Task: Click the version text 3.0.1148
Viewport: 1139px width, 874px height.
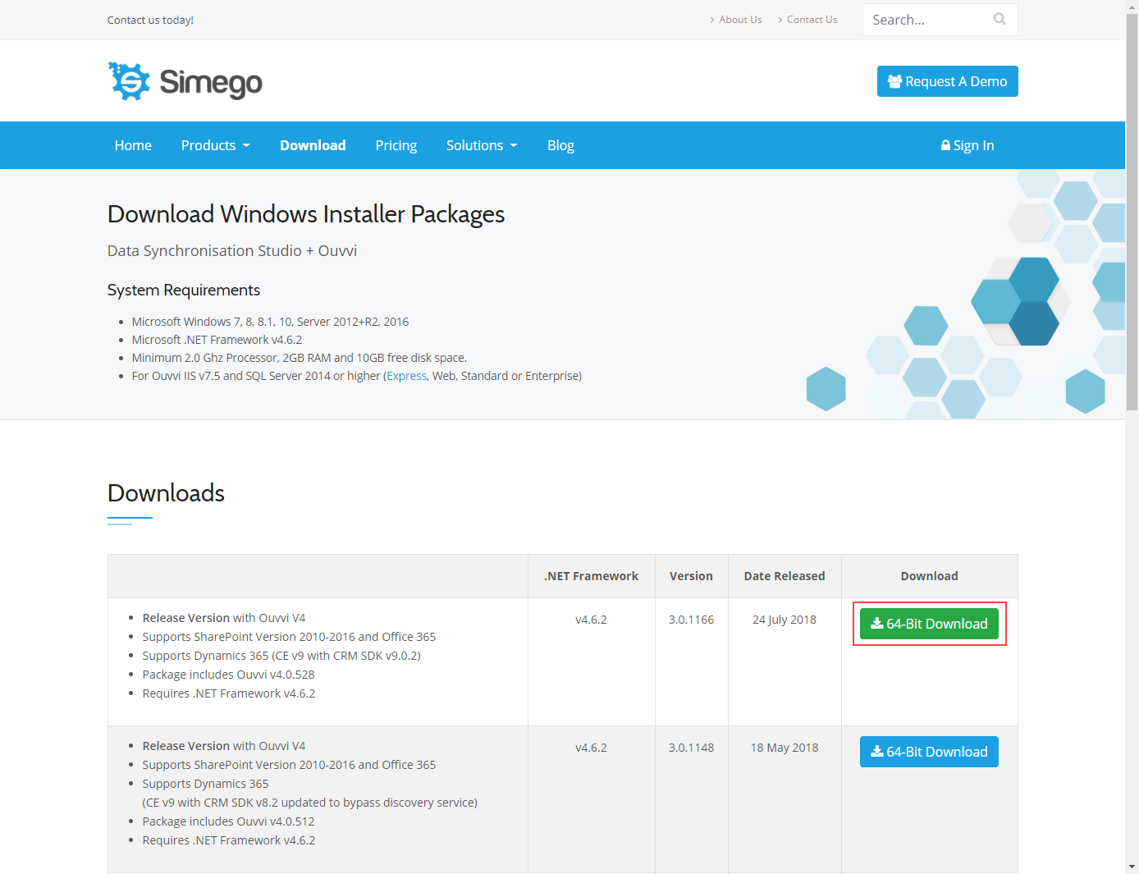Action: coord(691,748)
